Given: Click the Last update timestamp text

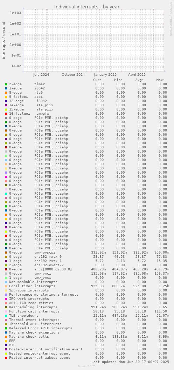Looking at the screenshot, I should pos(130,362).
